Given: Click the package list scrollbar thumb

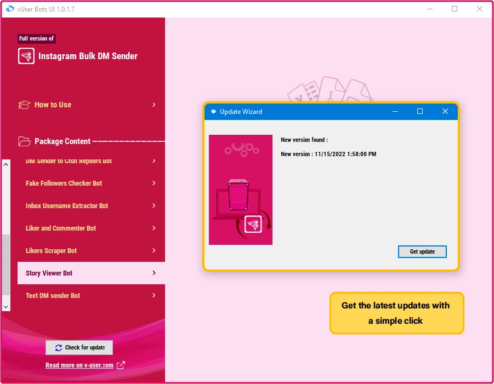Looking at the screenshot, I should coord(6,265).
